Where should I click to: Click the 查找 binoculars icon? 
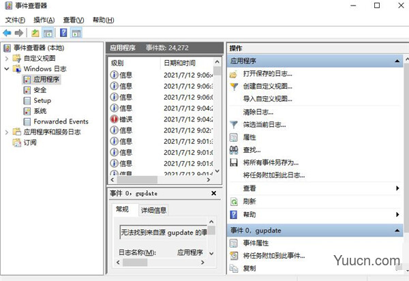click(x=234, y=150)
